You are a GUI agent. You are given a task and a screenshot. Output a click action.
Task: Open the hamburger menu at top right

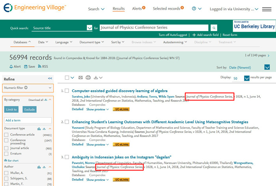point(266,9)
